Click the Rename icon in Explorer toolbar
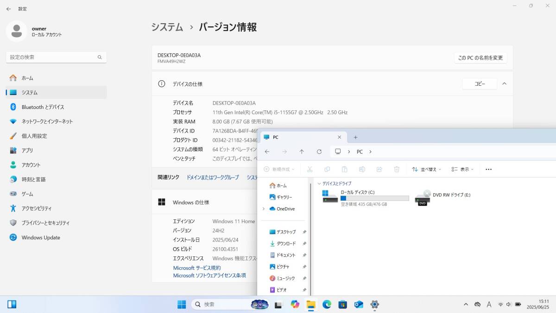 pos(362,169)
